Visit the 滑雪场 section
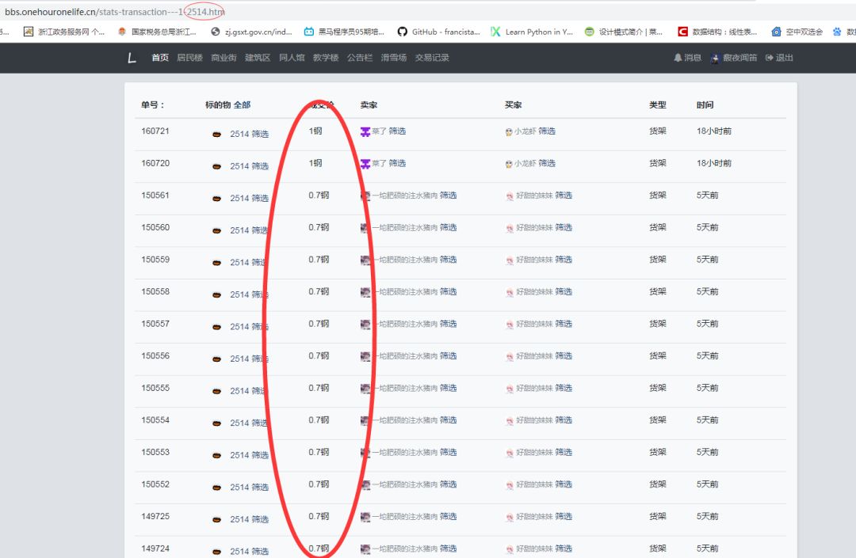 394,58
